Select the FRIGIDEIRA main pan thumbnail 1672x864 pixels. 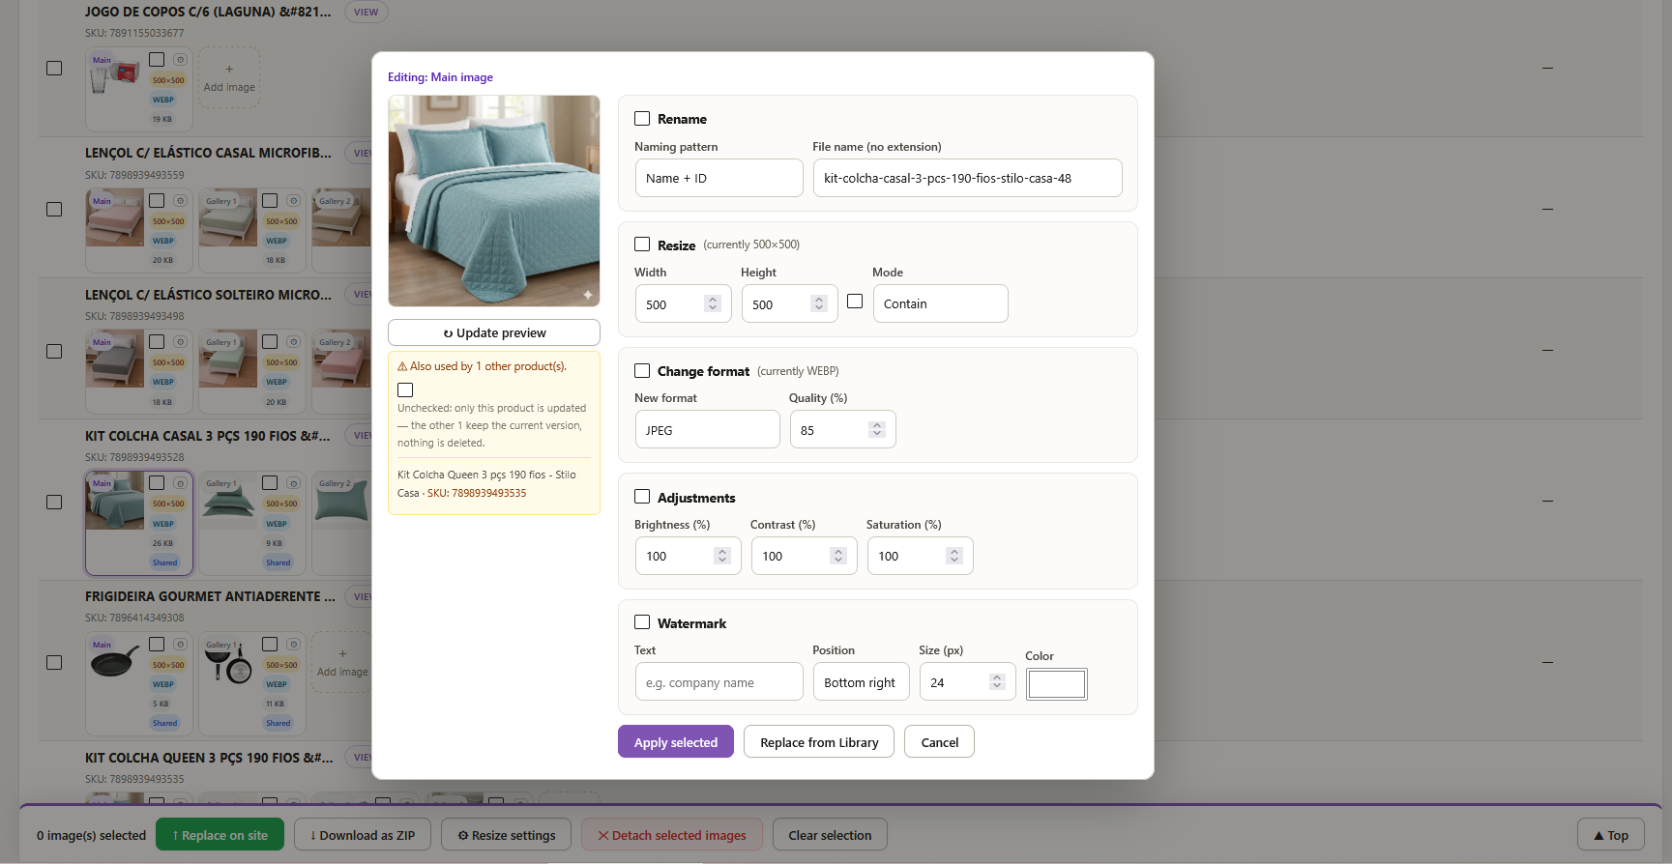tap(115, 661)
